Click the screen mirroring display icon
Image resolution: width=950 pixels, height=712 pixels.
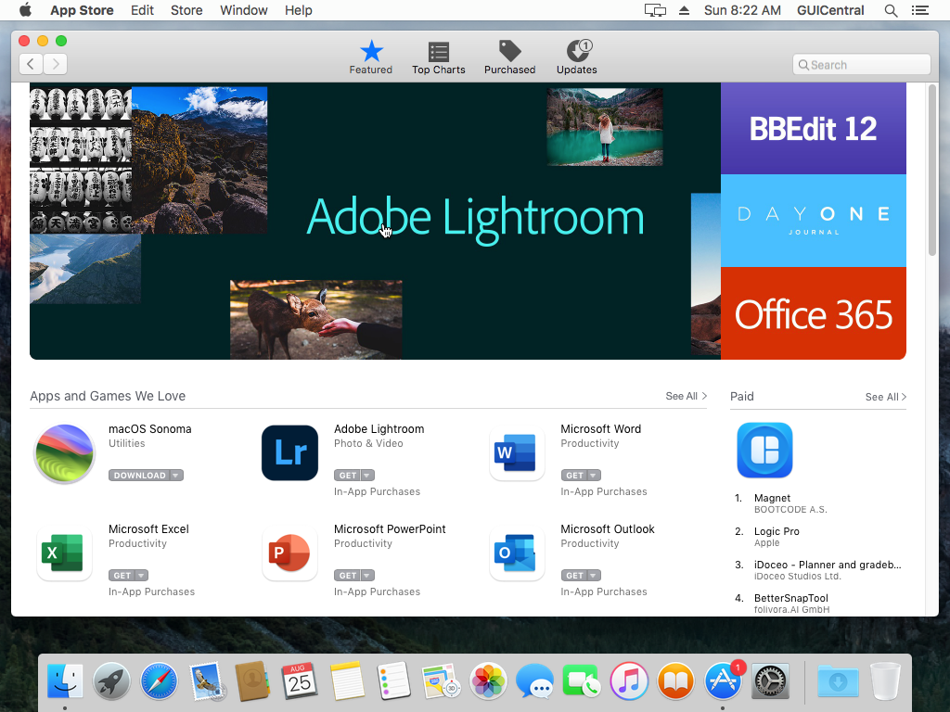click(x=655, y=10)
